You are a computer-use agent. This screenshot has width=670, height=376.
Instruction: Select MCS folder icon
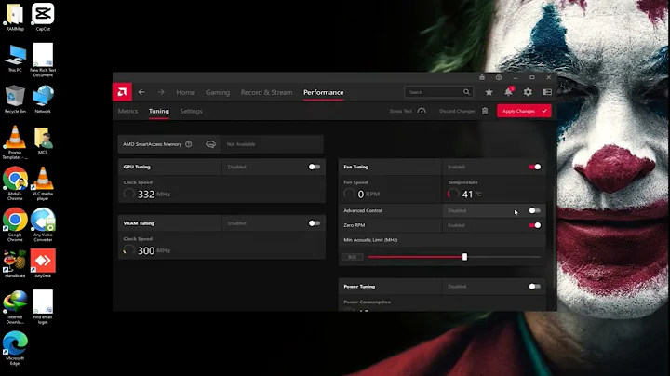pos(43,141)
